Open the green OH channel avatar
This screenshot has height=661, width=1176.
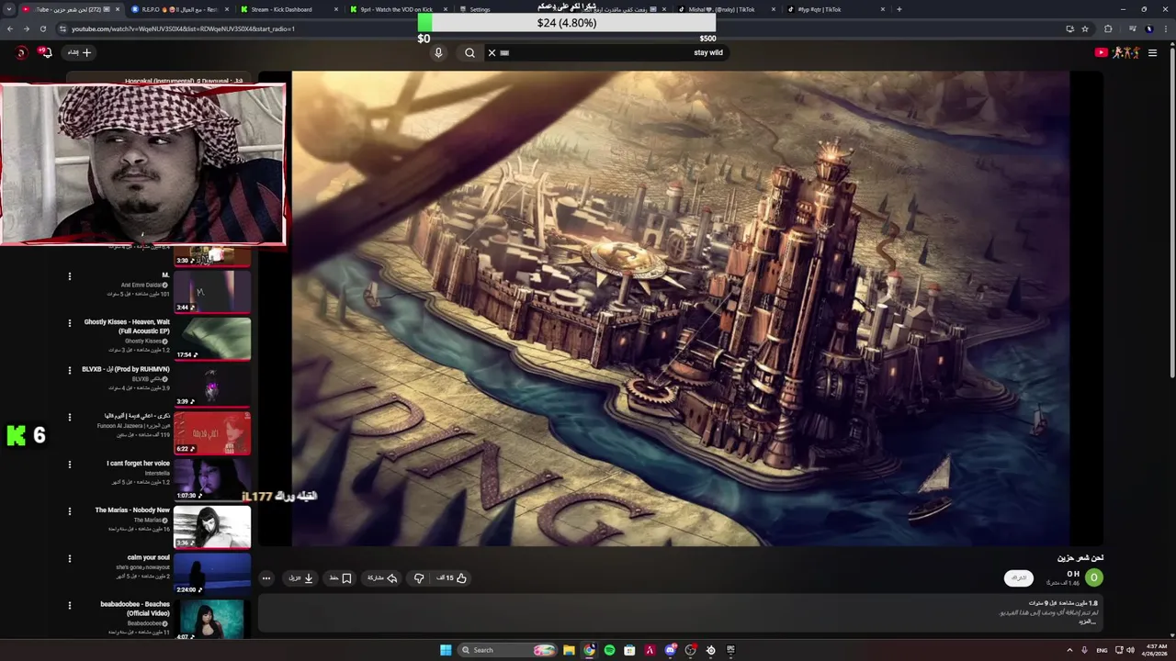pos(1093,577)
